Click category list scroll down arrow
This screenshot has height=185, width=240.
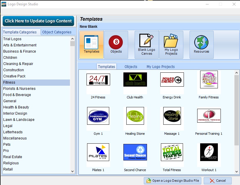tap(73, 171)
